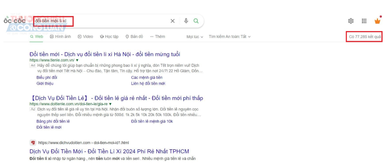Click the https://www.tienle.com.vn/ URL
The height and width of the screenshot is (167, 391).
[x=52, y=60]
